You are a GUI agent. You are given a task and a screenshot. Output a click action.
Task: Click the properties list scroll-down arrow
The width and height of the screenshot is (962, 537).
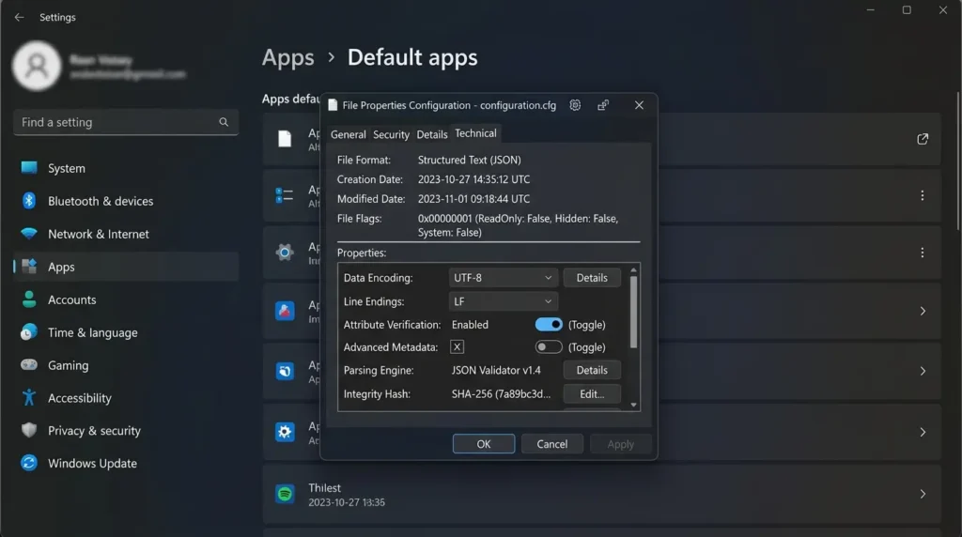tap(633, 406)
